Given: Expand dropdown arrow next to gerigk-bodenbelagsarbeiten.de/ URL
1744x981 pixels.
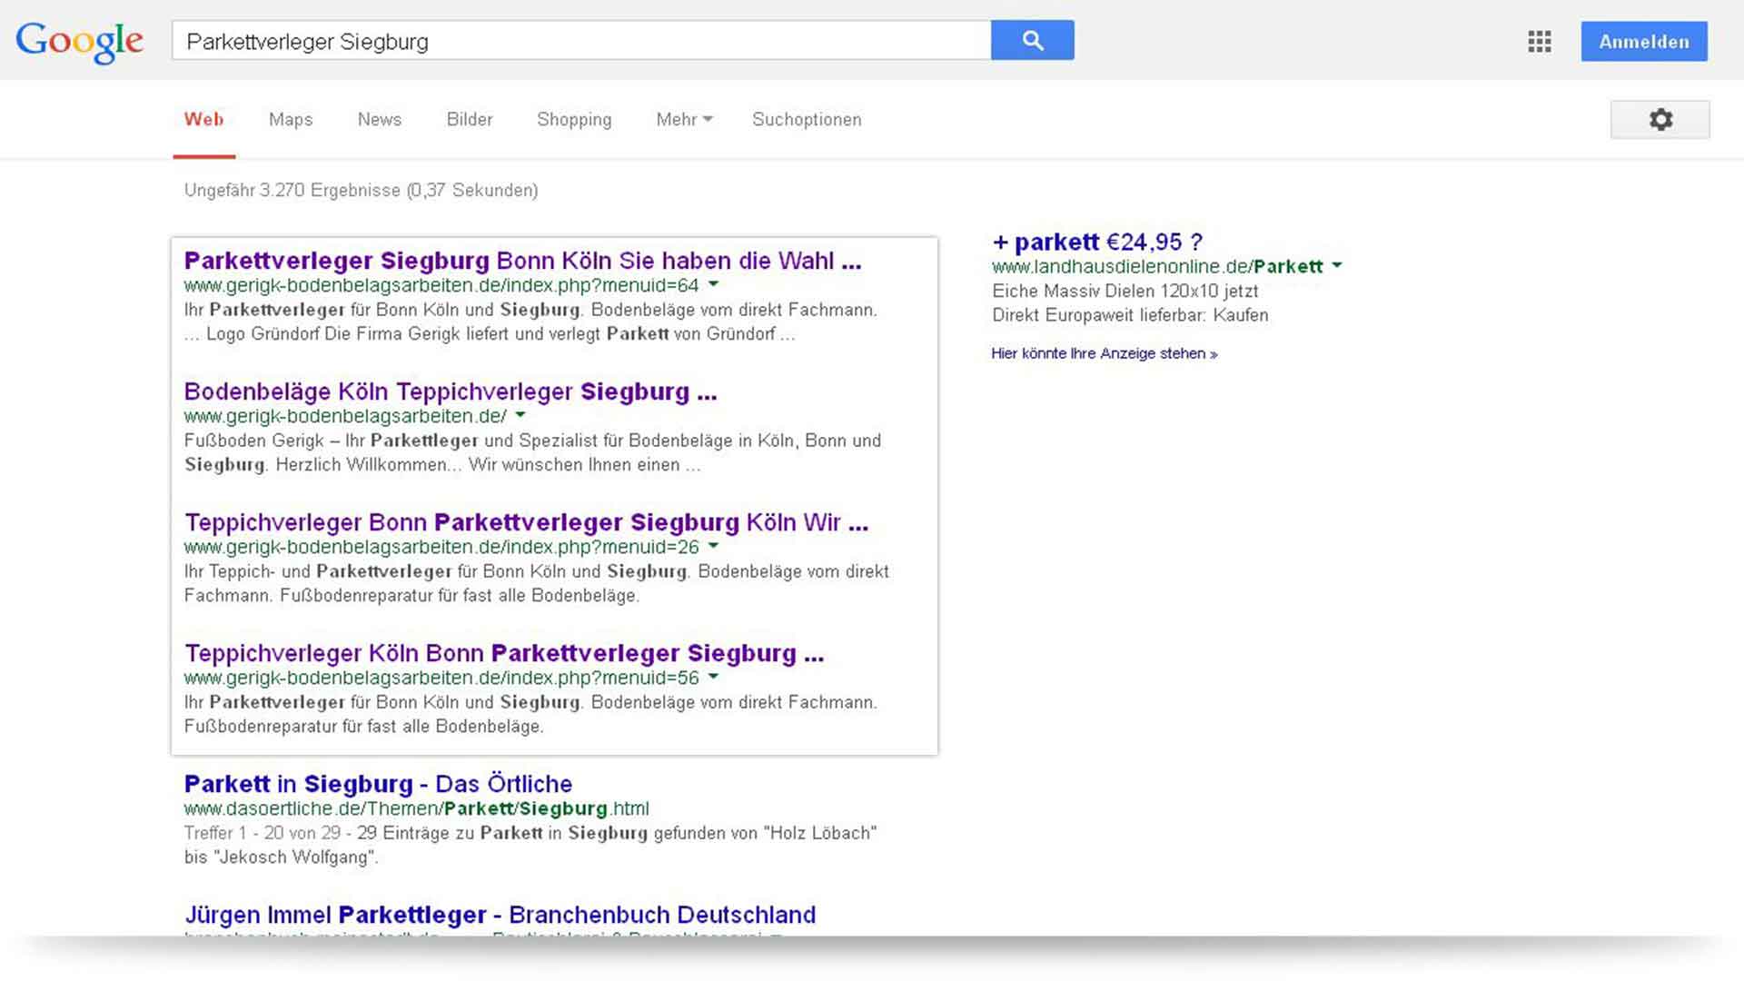Looking at the screenshot, I should pos(520,415).
